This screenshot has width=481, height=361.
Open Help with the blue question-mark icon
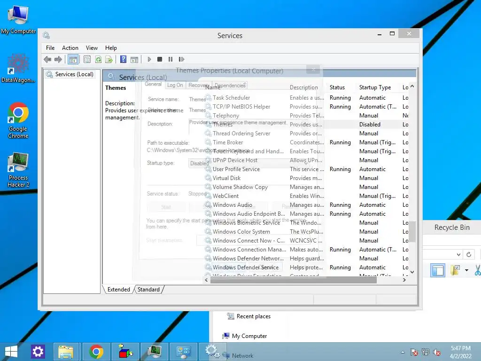click(124, 59)
